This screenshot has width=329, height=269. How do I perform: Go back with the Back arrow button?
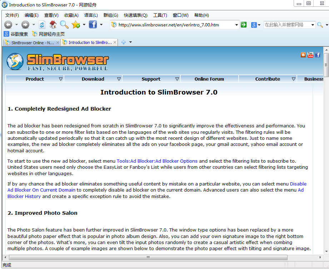[x=8, y=25]
